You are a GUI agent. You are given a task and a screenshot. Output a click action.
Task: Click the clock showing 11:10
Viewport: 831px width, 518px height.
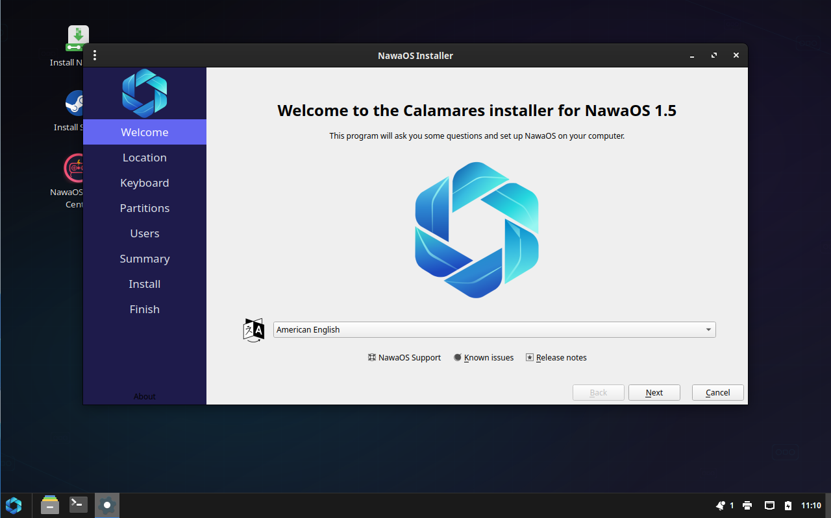pos(811,505)
